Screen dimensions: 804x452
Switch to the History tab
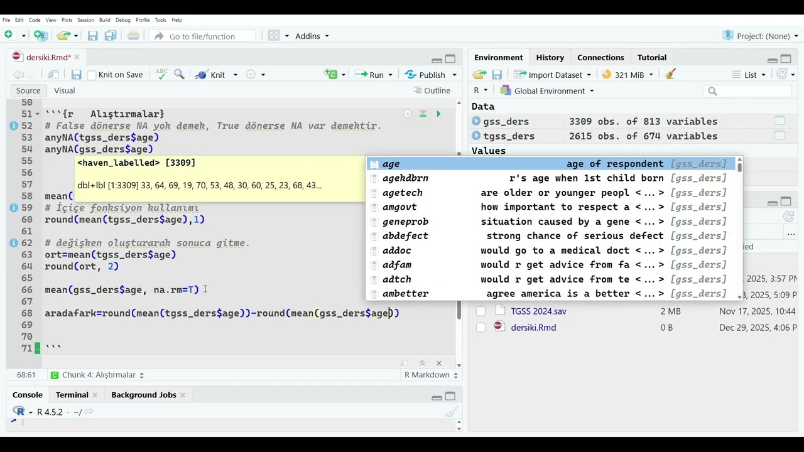550,57
